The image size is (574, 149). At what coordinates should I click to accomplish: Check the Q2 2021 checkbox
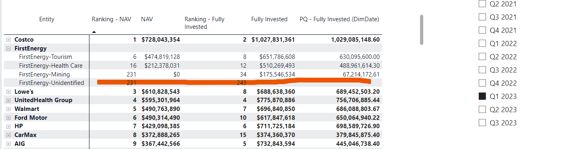click(x=482, y=4)
